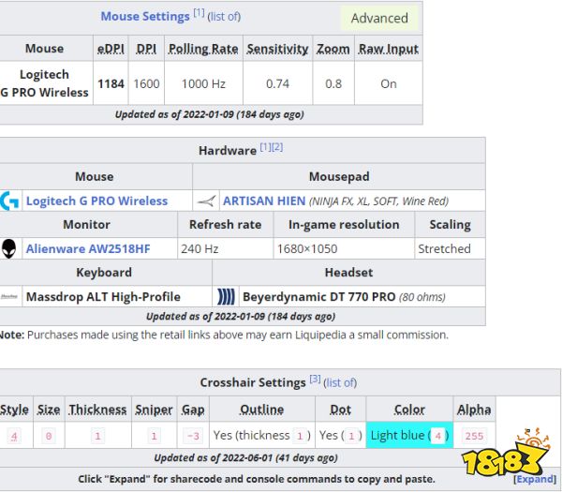Viewport: 562px width, 492px height.
Task: Open reference [1] beside Mouse Settings
Action: tap(199, 13)
